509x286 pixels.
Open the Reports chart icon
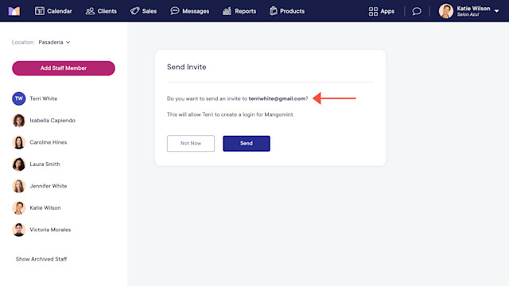[227, 11]
